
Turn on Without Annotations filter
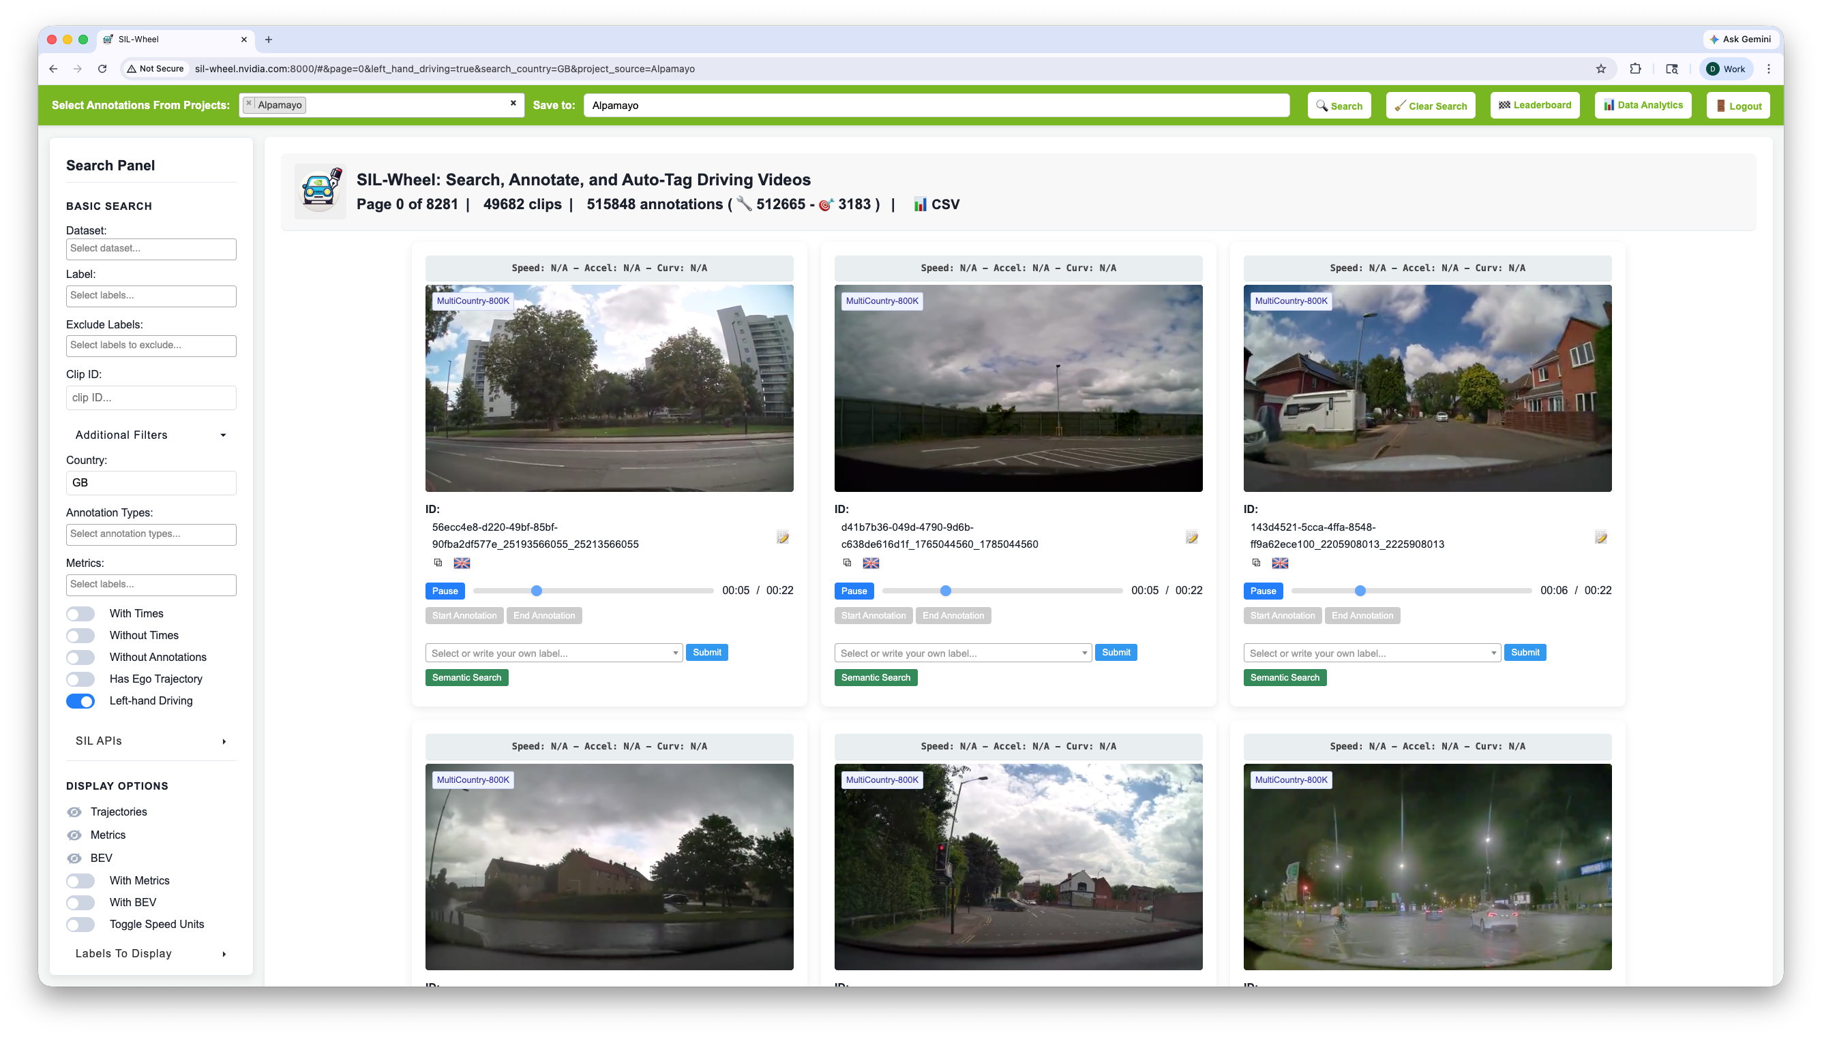point(80,657)
